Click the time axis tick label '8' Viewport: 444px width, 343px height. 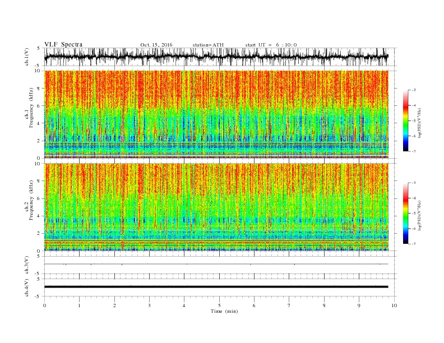(x=324, y=305)
